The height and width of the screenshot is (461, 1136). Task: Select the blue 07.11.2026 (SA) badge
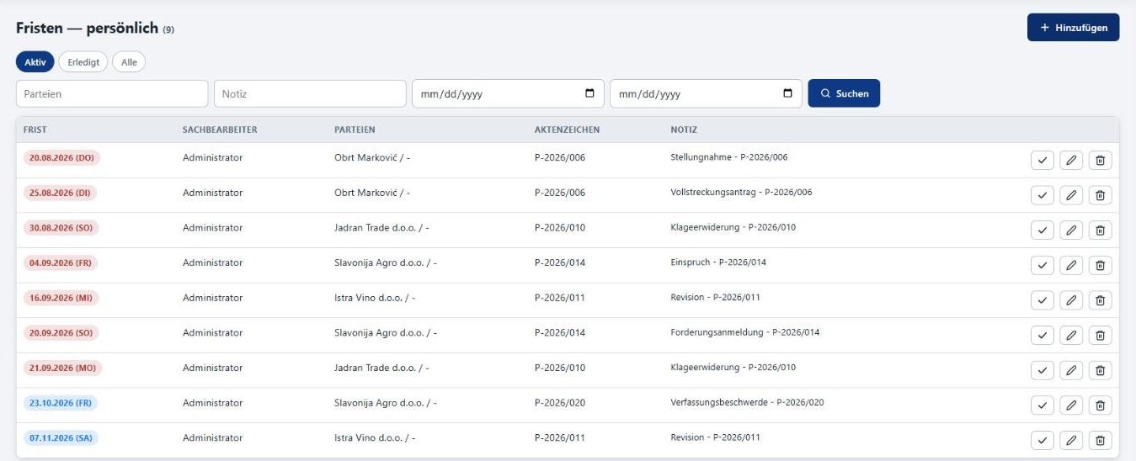click(61, 437)
